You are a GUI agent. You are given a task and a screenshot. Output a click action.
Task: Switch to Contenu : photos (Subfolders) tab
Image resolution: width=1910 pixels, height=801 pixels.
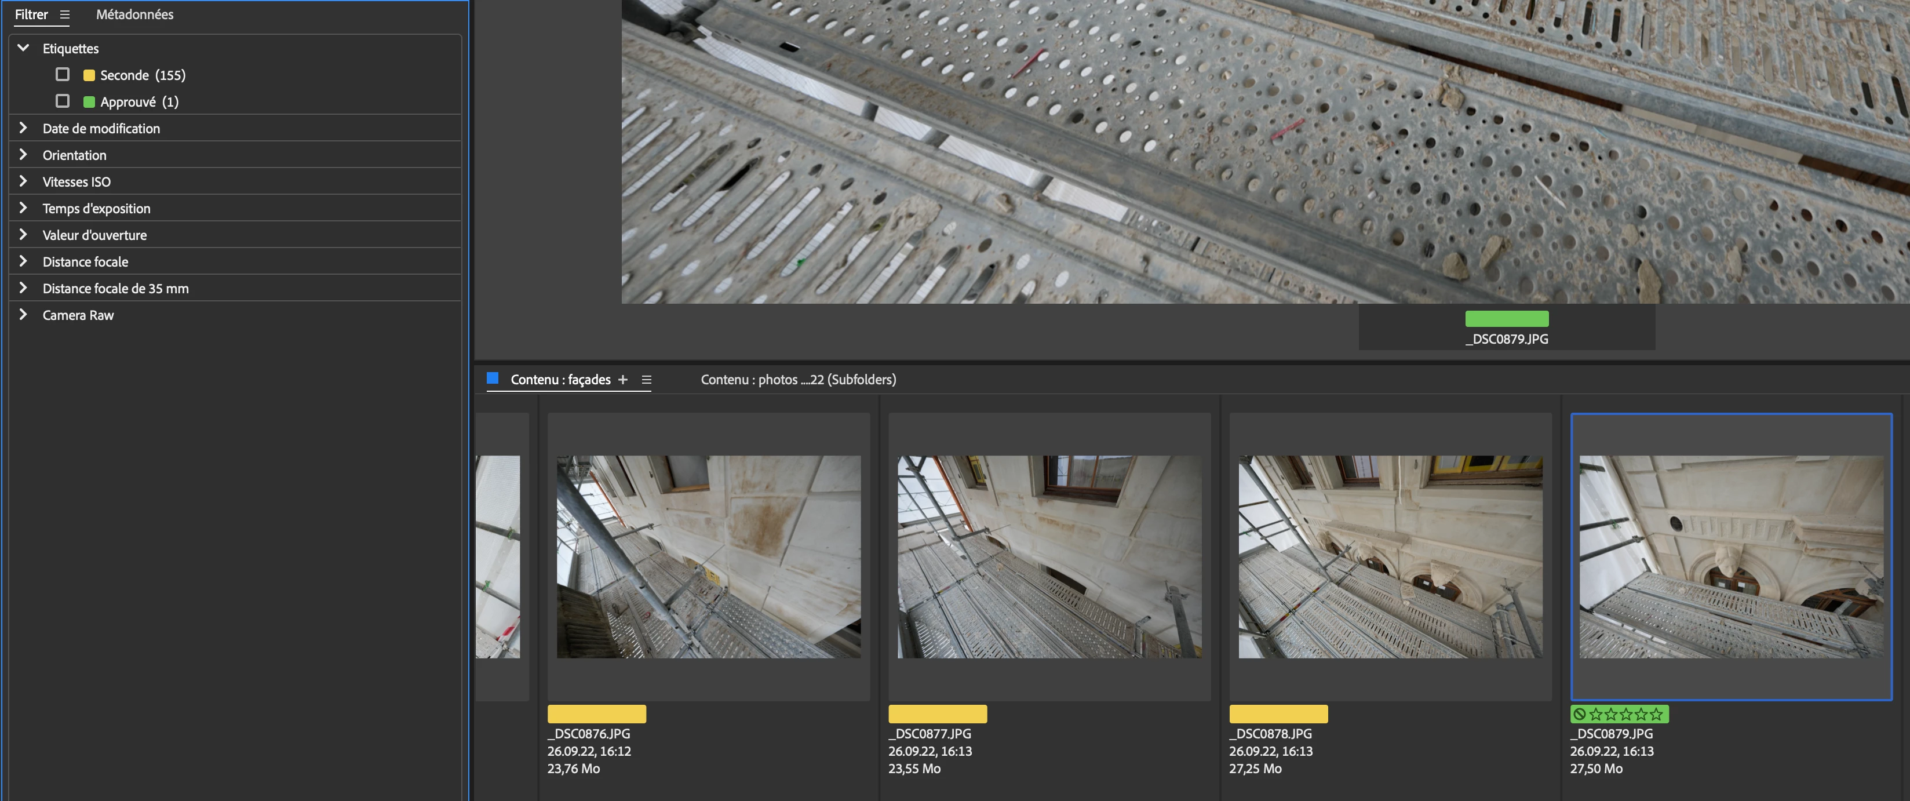798,380
